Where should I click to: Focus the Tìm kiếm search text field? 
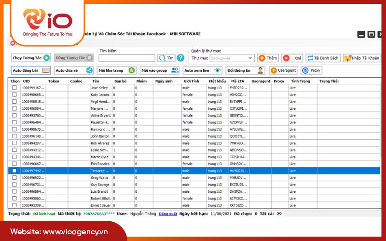(127, 58)
